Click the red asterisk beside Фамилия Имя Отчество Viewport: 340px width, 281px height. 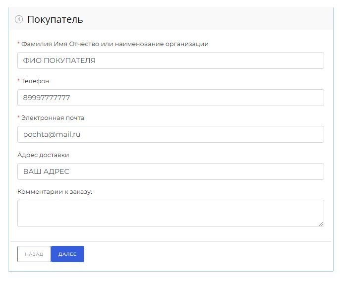point(19,44)
